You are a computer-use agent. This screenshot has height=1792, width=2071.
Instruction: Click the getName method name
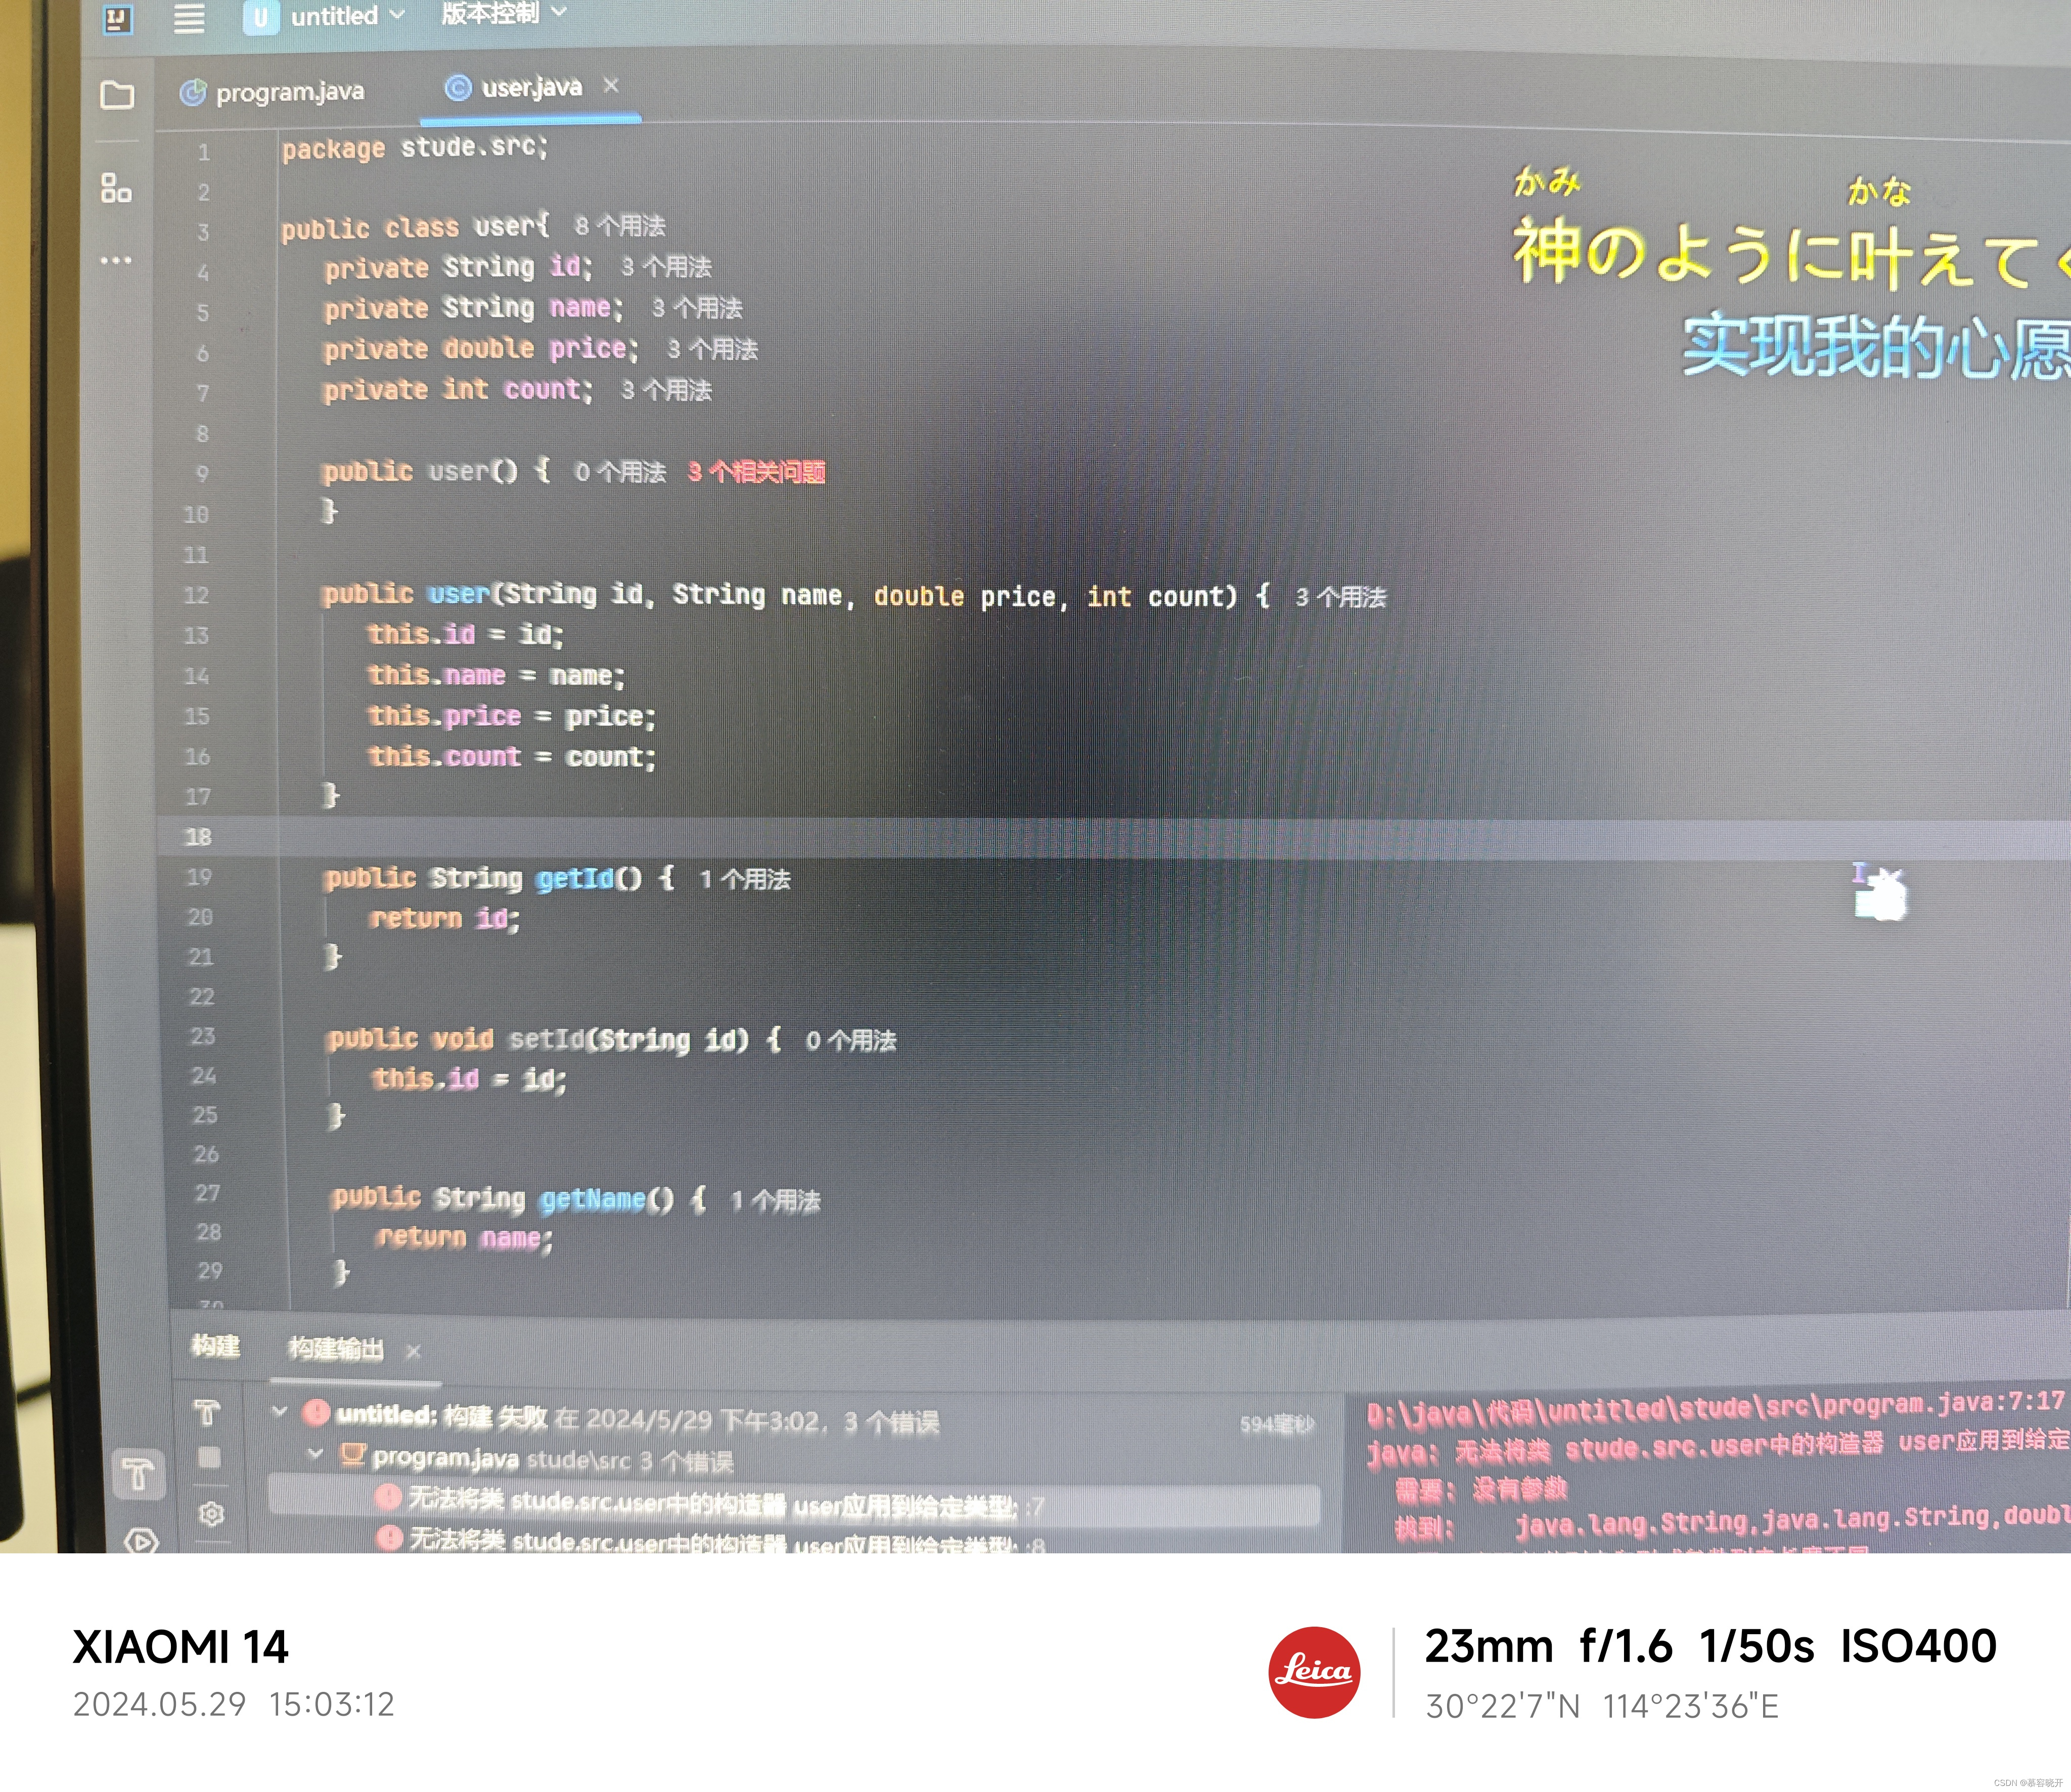593,1199
